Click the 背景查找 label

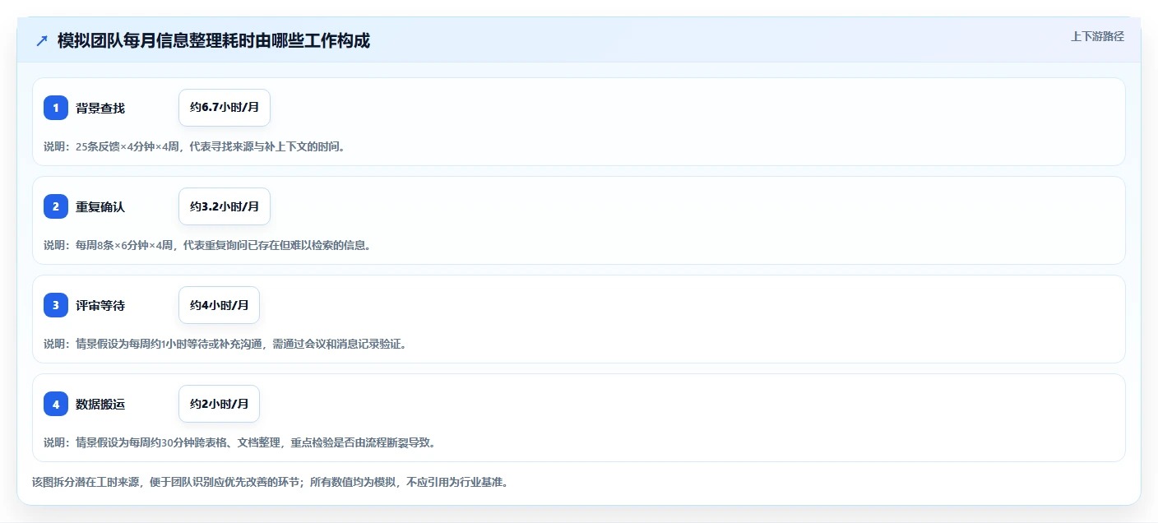click(100, 108)
